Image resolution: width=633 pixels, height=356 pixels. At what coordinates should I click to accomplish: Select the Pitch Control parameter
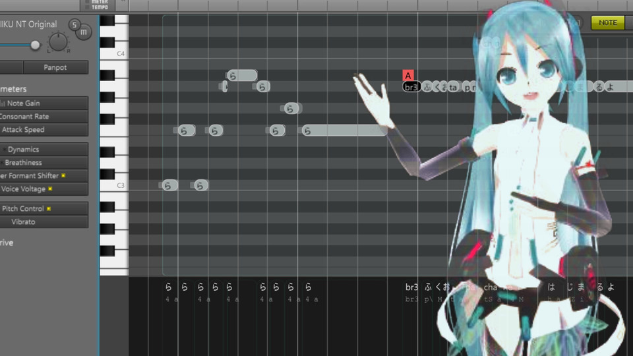(x=44, y=209)
